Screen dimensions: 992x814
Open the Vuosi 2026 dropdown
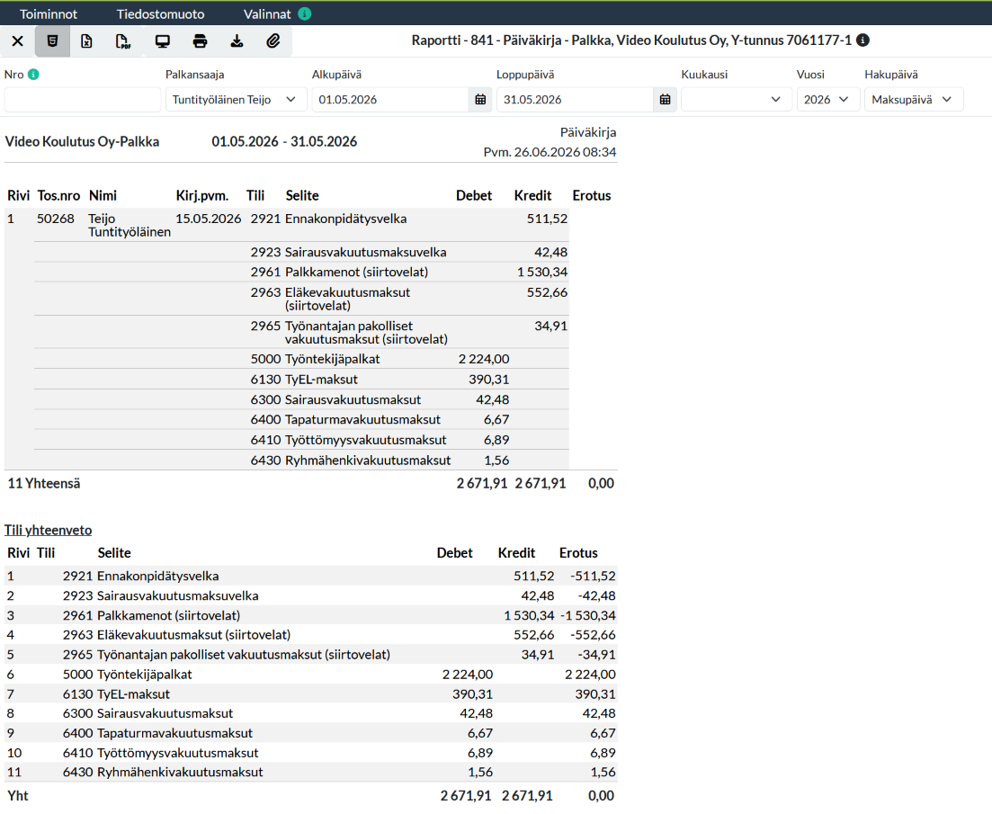(x=828, y=99)
